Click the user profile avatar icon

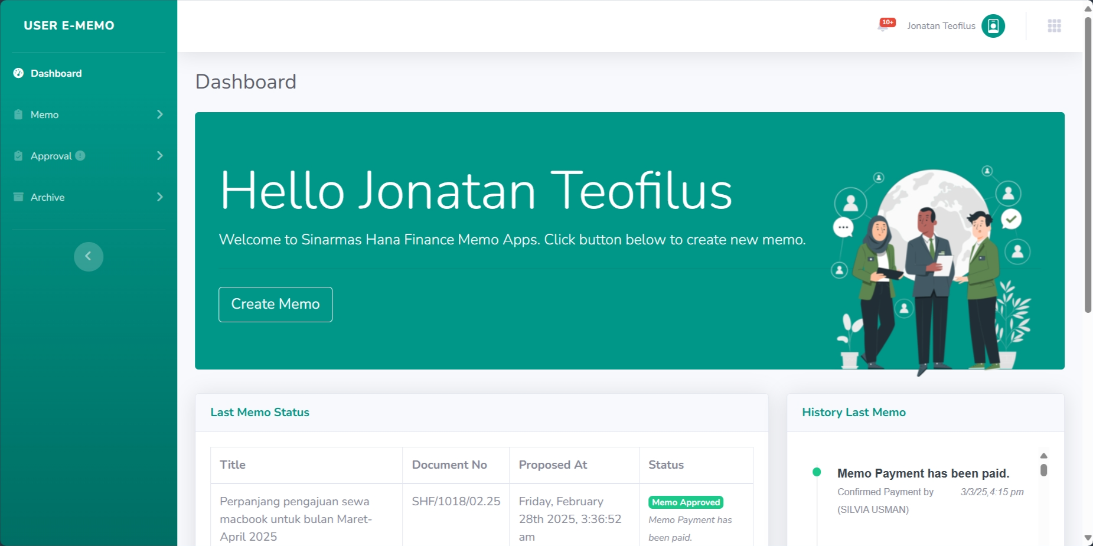[993, 26]
